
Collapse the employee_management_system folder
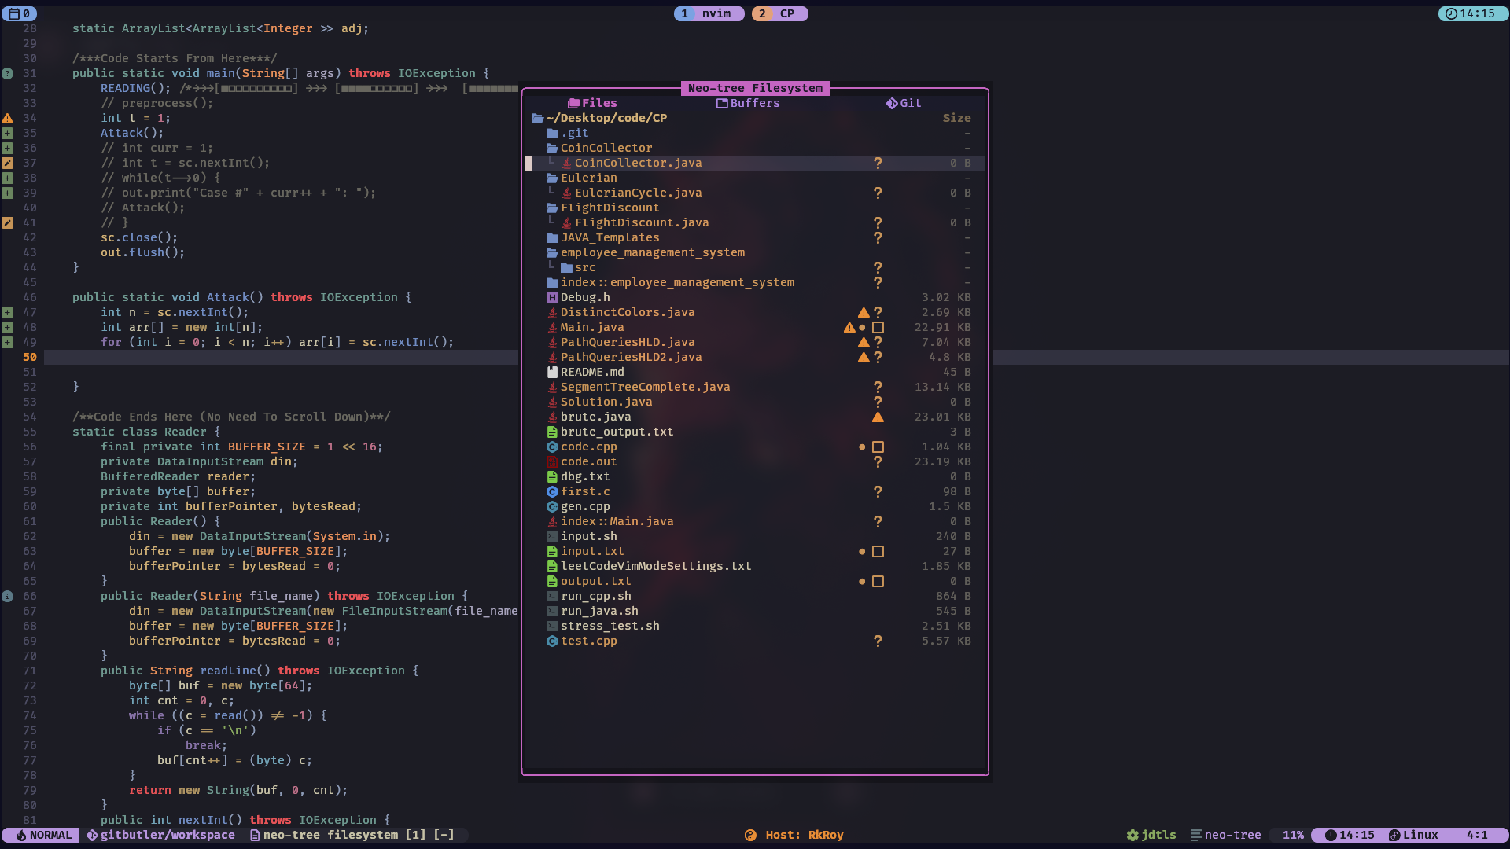(652, 252)
